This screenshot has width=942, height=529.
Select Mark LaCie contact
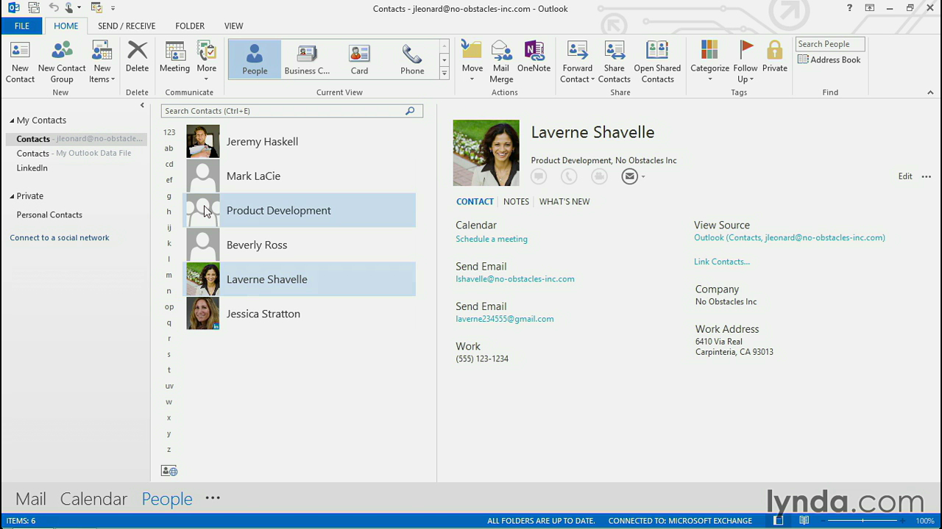300,176
